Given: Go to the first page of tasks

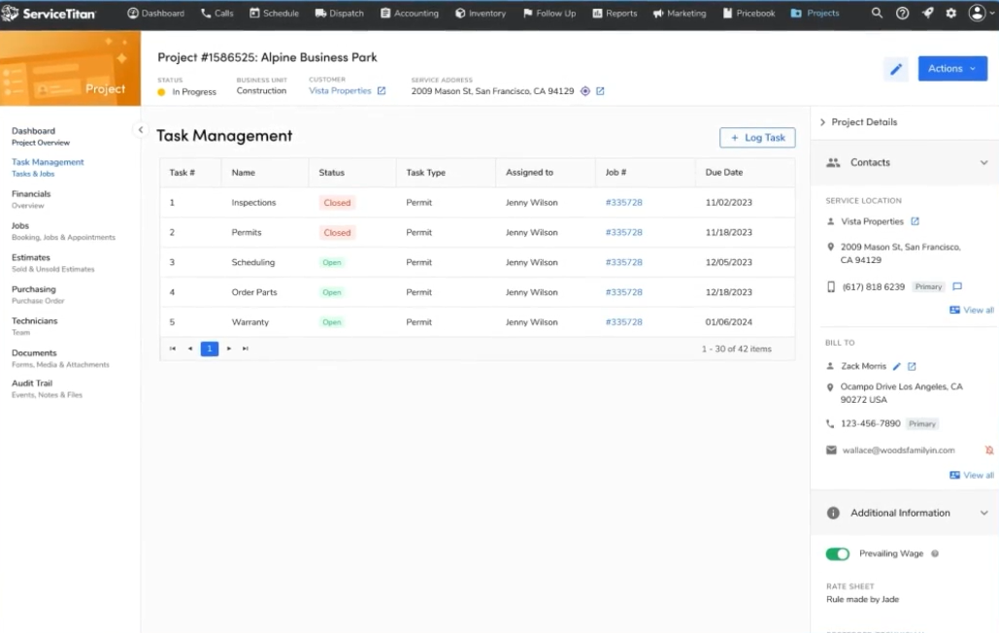Looking at the screenshot, I should click(172, 349).
